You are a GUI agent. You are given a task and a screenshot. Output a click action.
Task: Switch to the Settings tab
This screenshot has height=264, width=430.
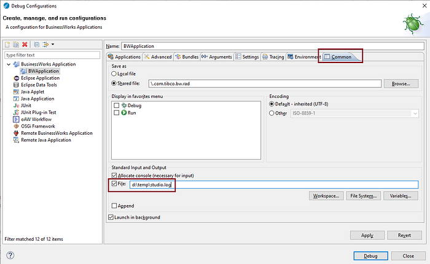pos(247,57)
